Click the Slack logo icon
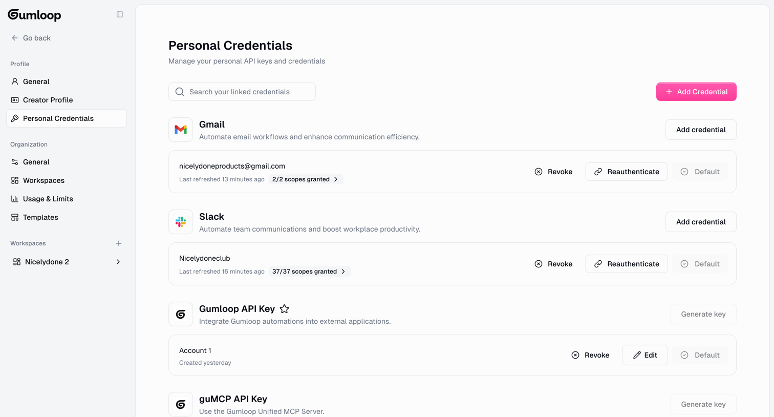The image size is (774, 417). pos(181,222)
